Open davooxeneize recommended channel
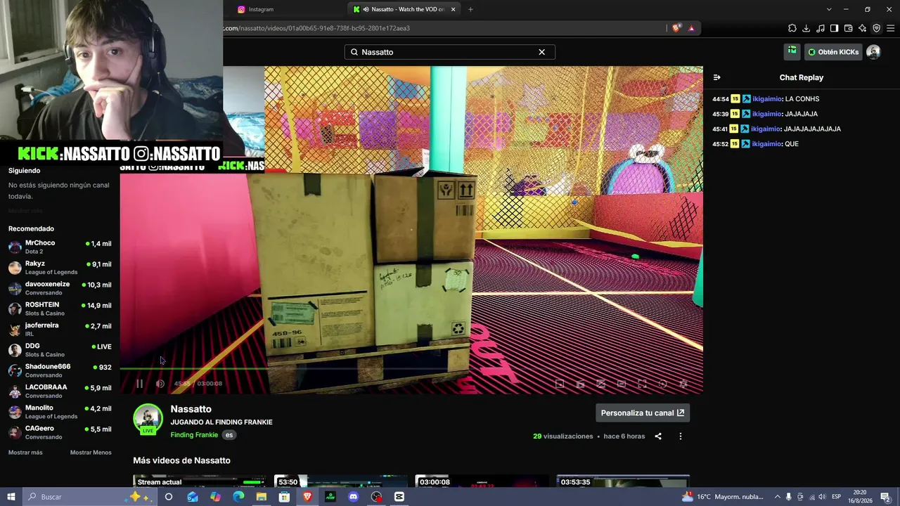 point(60,288)
